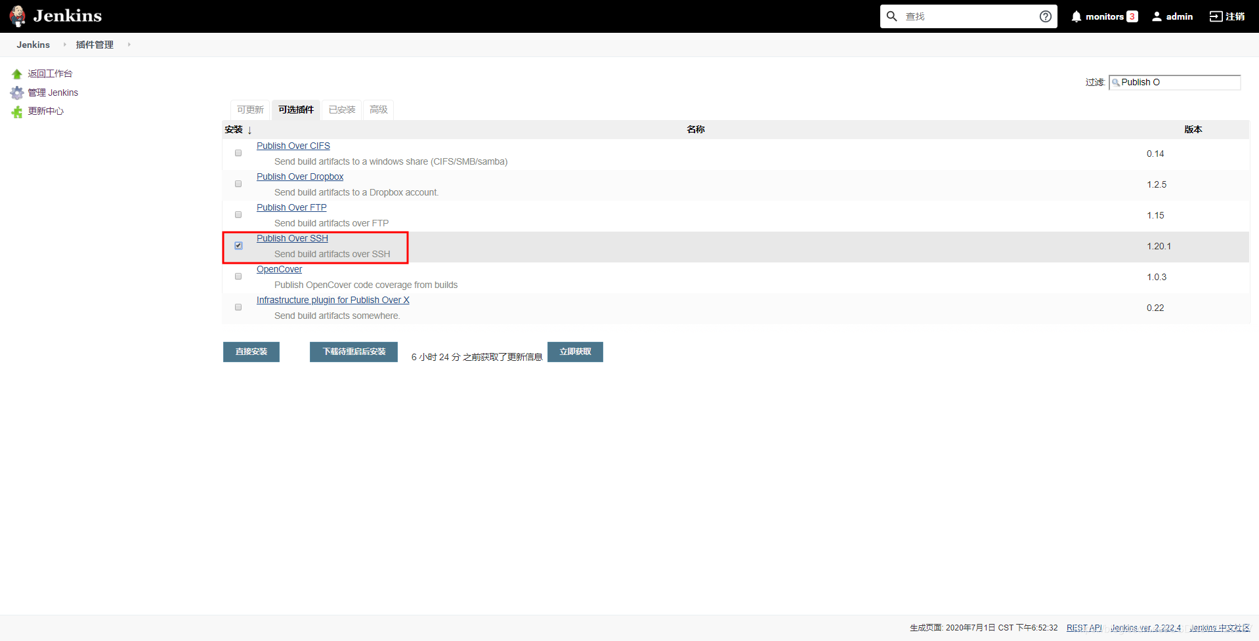Click the sort arrow beside 安装 column header
This screenshot has width=1259, height=641.
point(249,130)
